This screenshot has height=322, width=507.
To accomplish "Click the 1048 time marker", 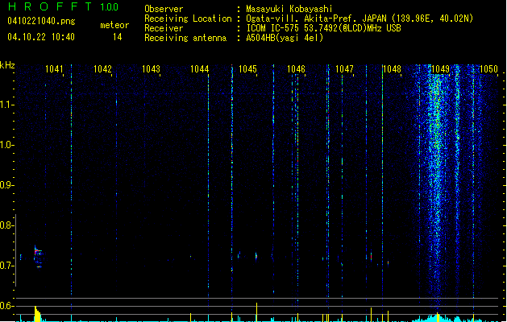I will [392, 68].
